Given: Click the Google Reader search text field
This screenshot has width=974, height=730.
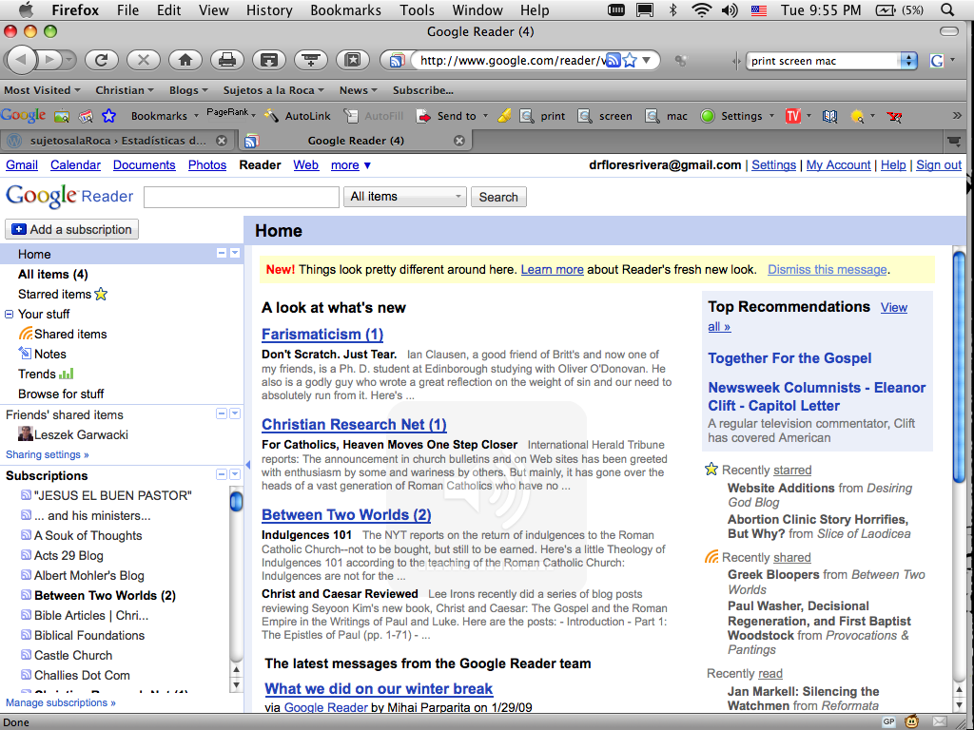Looking at the screenshot, I should [242, 197].
